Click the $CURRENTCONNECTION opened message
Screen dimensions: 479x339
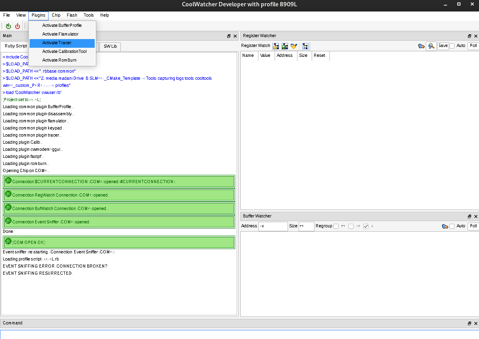click(119, 182)
